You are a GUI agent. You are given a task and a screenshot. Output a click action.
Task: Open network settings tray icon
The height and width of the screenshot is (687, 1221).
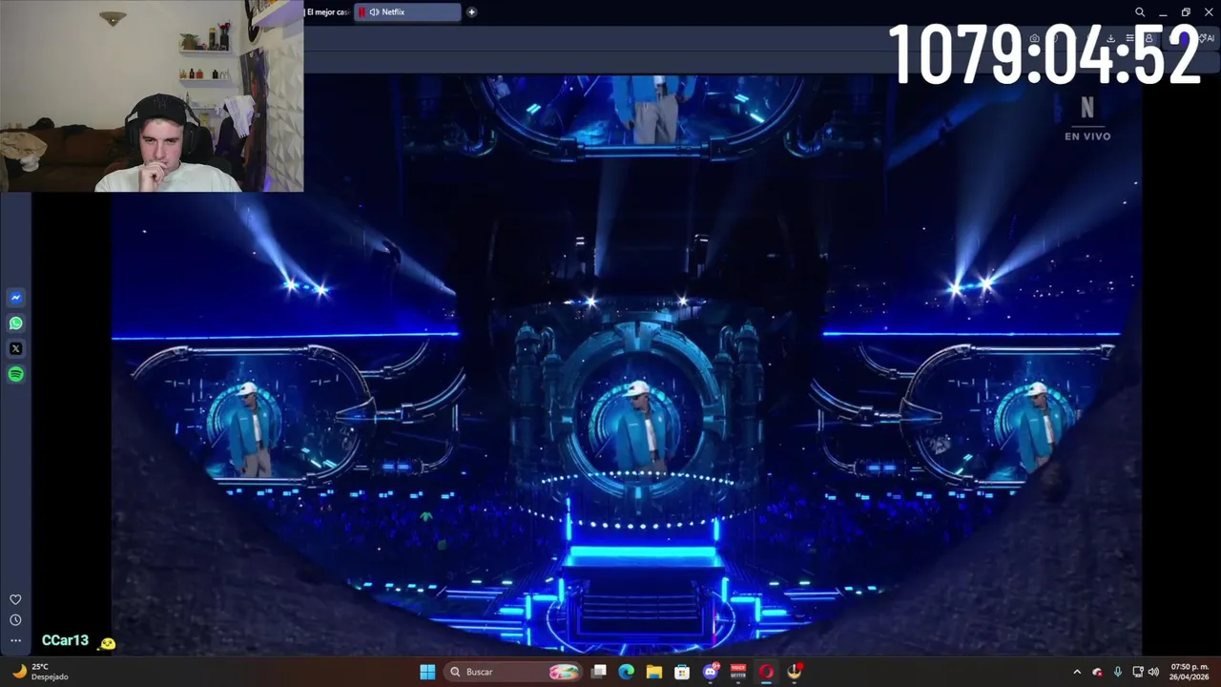pos(1137,672)
